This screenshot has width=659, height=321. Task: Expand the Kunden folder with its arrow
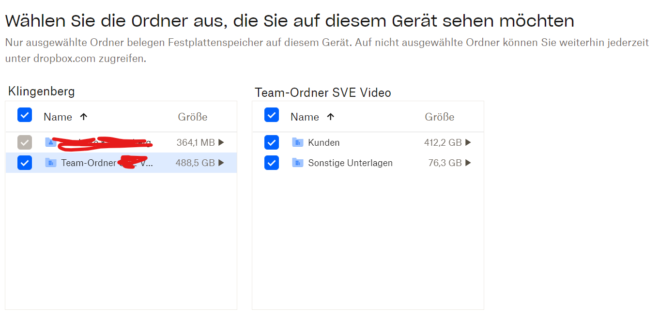468,142
